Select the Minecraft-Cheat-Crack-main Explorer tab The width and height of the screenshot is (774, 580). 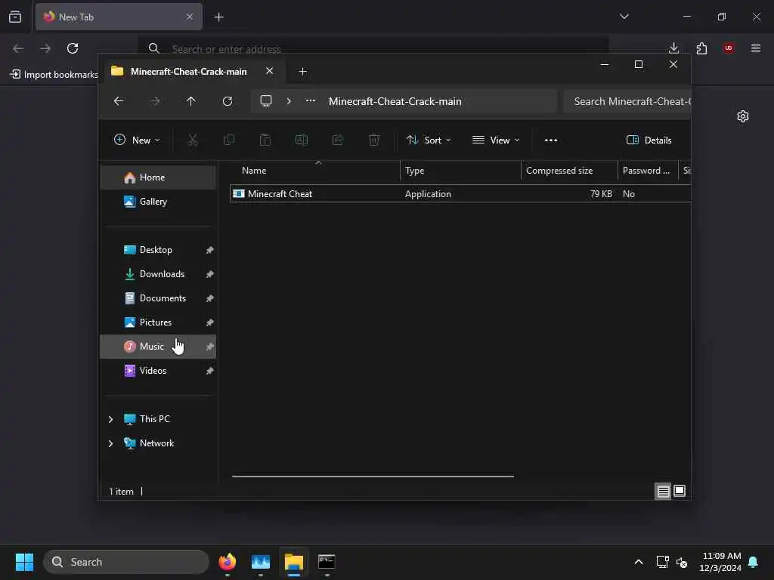[193, 72]
